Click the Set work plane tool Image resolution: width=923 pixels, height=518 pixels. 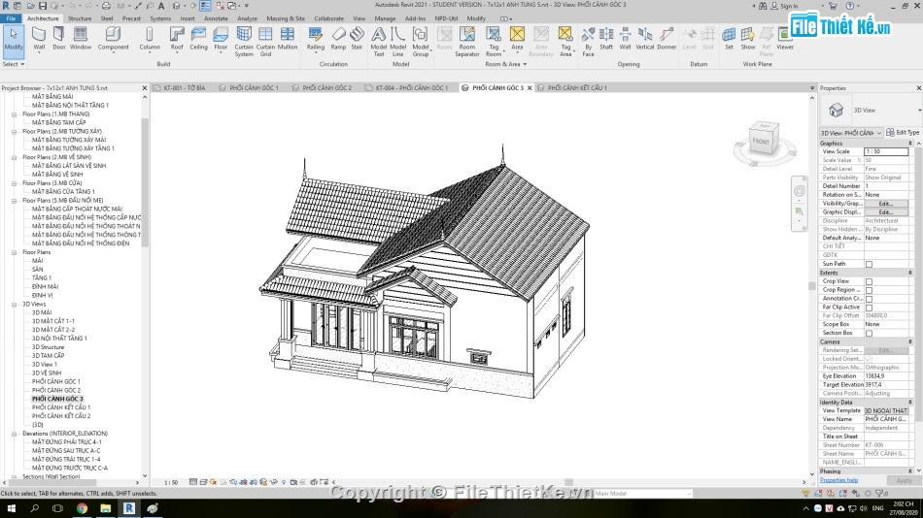[x=729, y=39]
